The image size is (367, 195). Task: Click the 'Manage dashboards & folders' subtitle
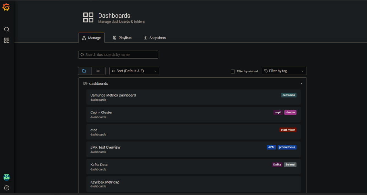121,22
